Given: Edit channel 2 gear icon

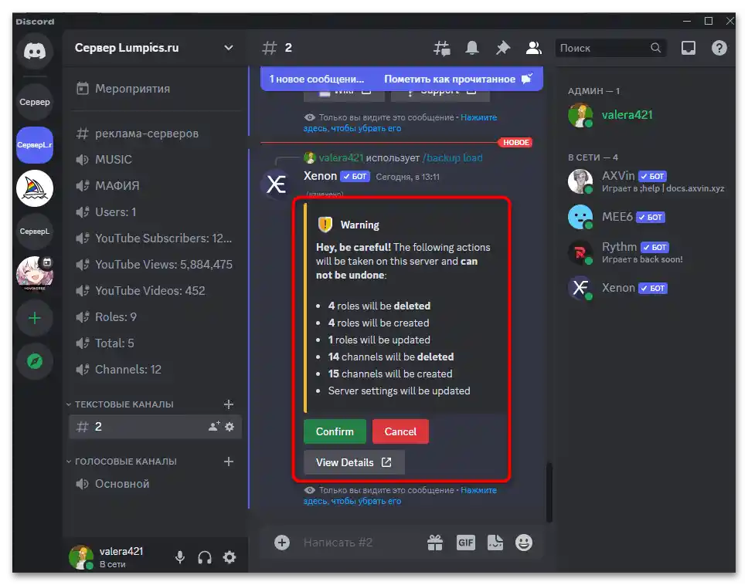Looking at the screenshot, I should [229, 426].
